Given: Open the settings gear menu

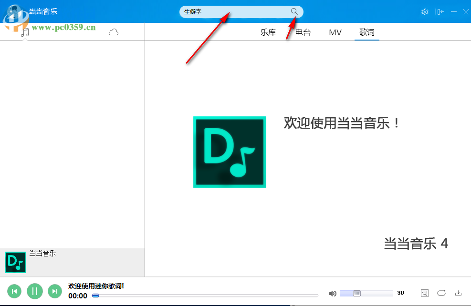Looking at the screenshot, I should point(425,11).
